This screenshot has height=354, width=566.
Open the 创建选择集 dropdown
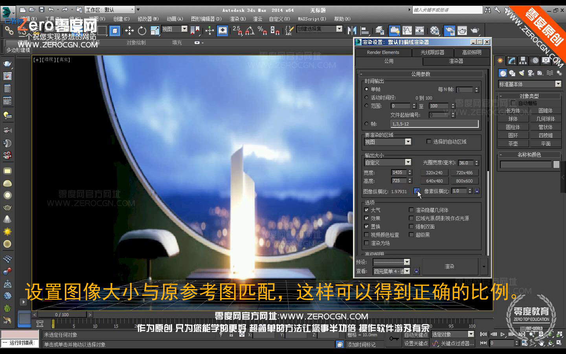click(320, 29)
